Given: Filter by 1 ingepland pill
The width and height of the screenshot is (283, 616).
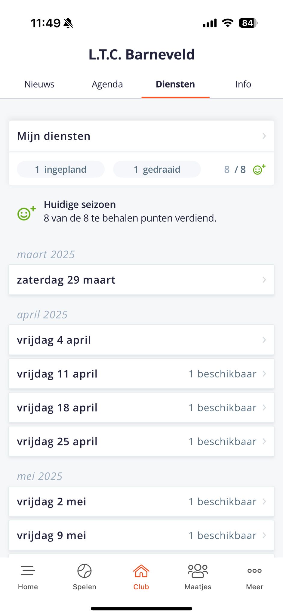Looking at the screenshot, I should pyautogui.click(x=61, y=169).
